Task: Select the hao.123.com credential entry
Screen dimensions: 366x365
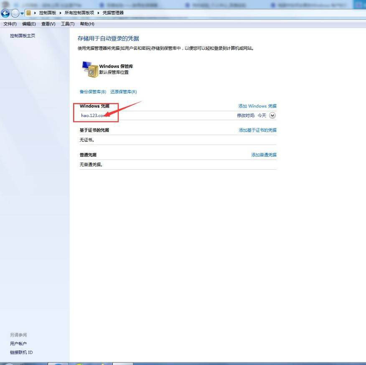Action: click(178, 115)
